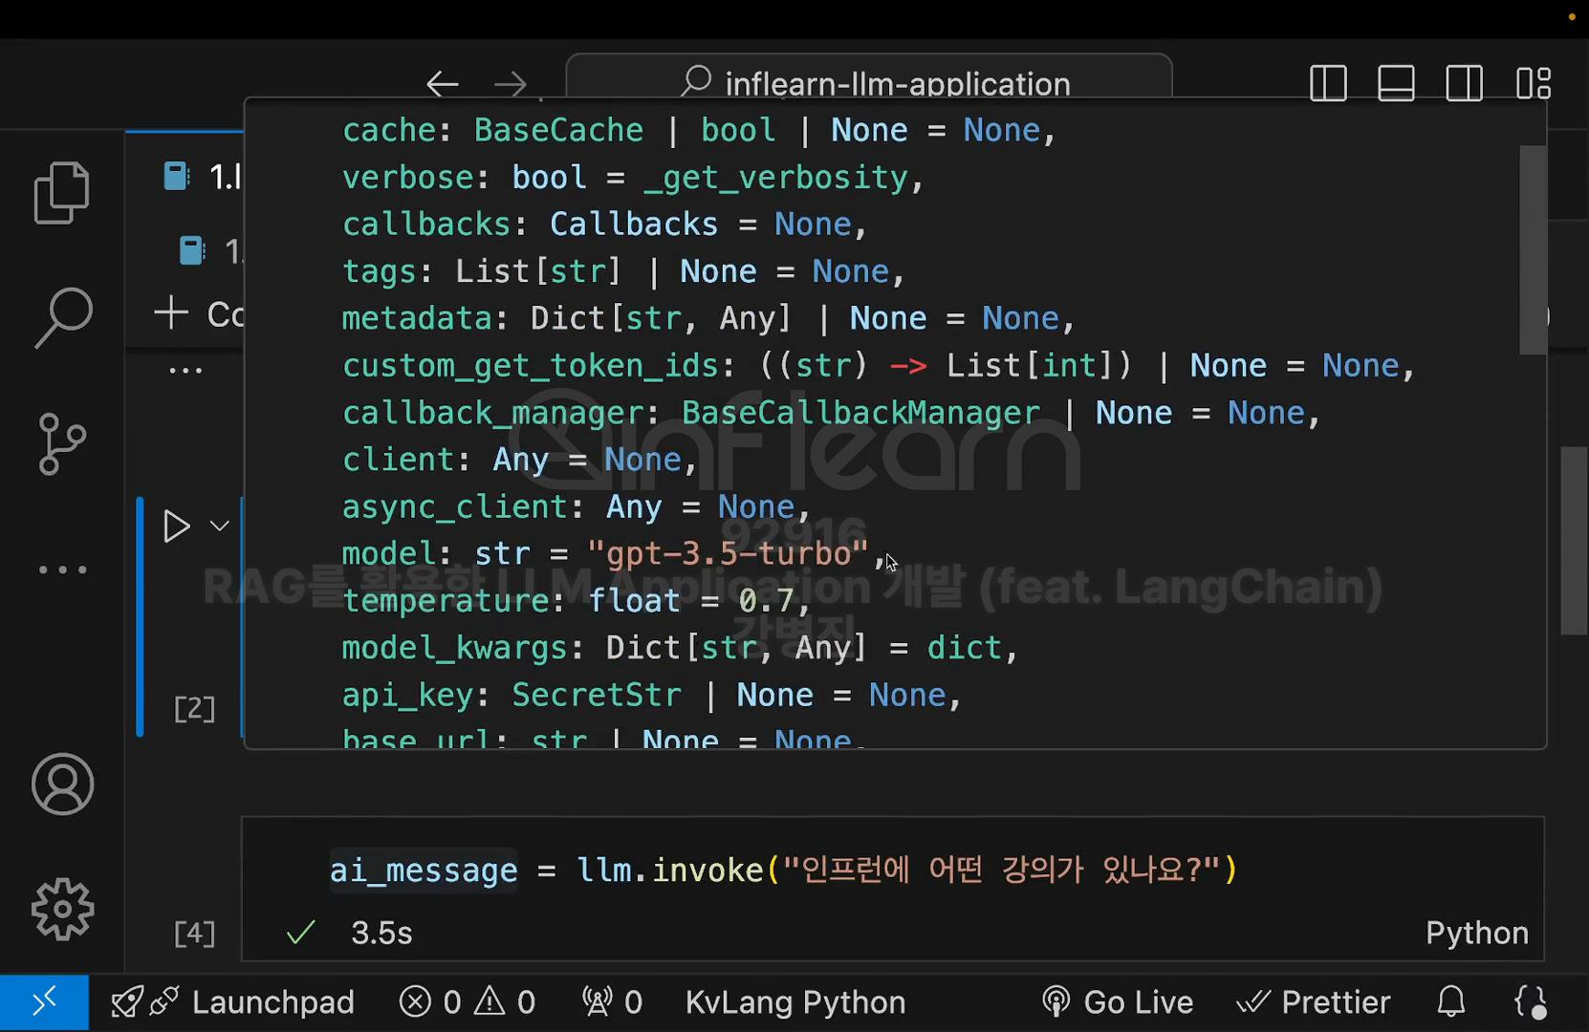Toggle the primary side bar layout icon
Image resolution: width=1589 pixels, height=1032 pixels.
pos(1328,83)
